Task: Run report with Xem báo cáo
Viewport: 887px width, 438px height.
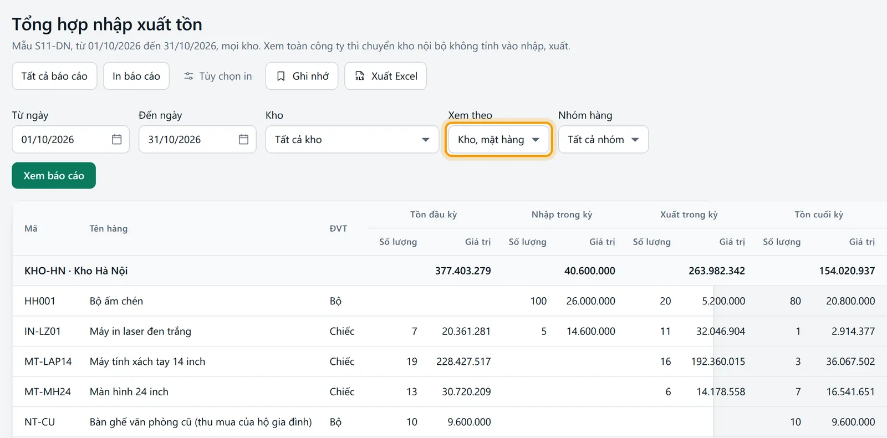Action: pos(54,176)
